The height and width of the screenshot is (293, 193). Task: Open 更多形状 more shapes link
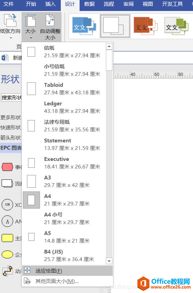[11, 117]
